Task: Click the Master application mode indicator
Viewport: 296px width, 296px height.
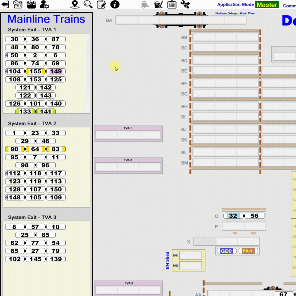Action: click(x=267, y=5)
